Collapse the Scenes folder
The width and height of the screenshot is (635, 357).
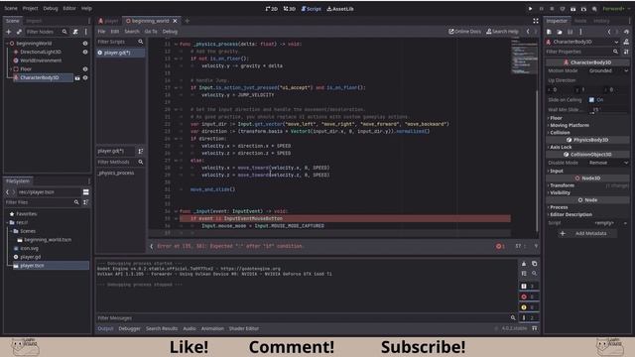point(11,231)
